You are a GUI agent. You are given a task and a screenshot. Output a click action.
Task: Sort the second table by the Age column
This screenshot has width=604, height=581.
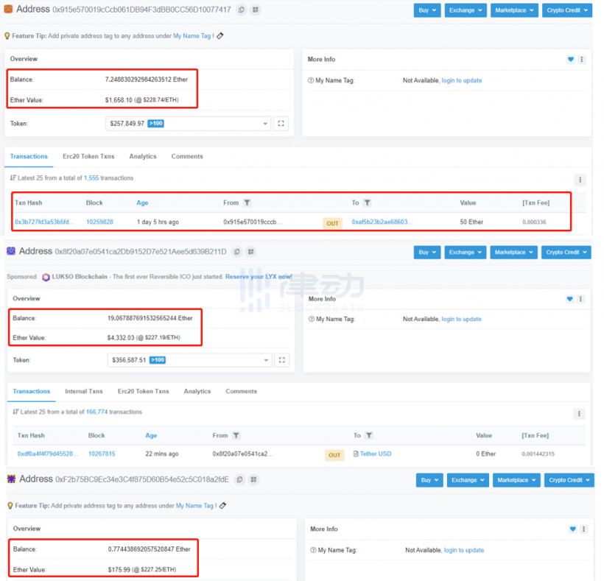tap(151, 435)
